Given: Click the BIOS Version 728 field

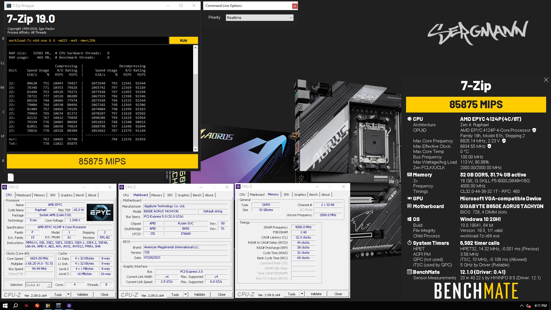Looking at the screenshot, I should [x=186, y=253].
